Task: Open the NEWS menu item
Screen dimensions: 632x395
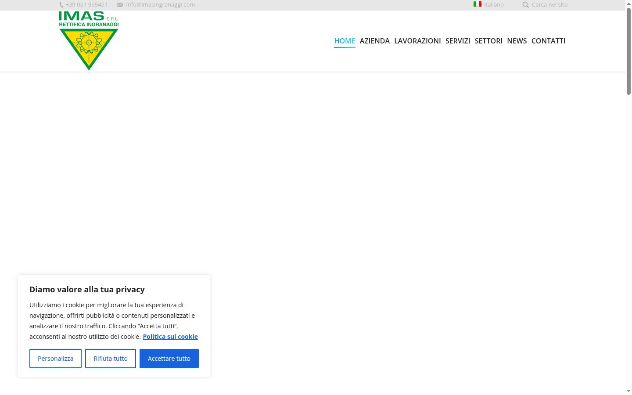Action: pos(517,41)
